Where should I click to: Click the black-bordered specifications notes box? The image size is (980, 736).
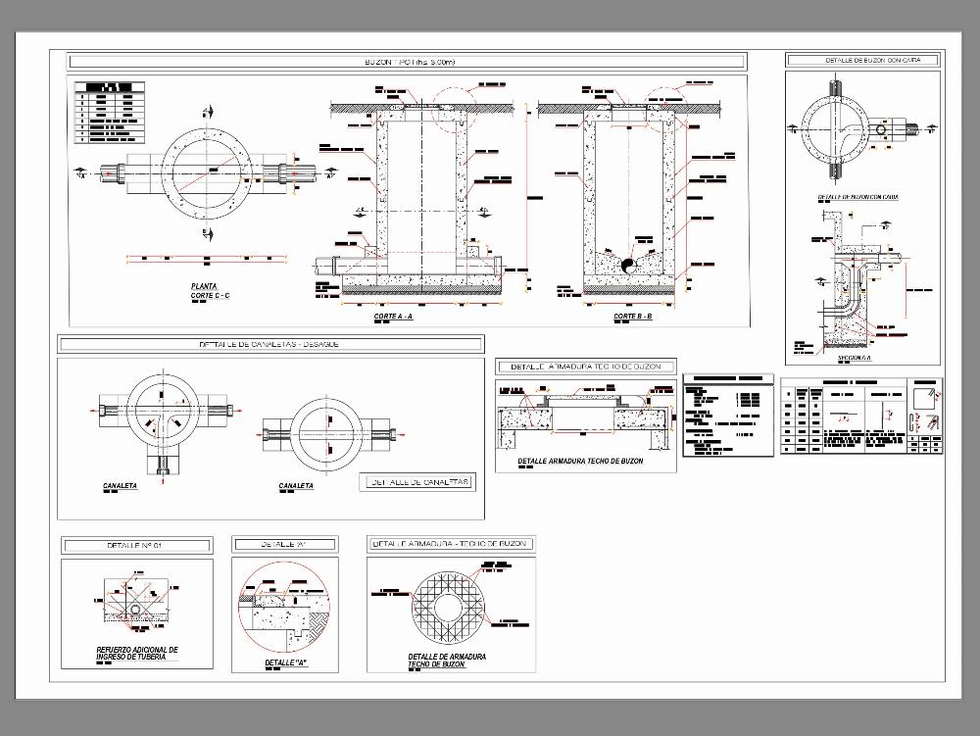(727, 416)
